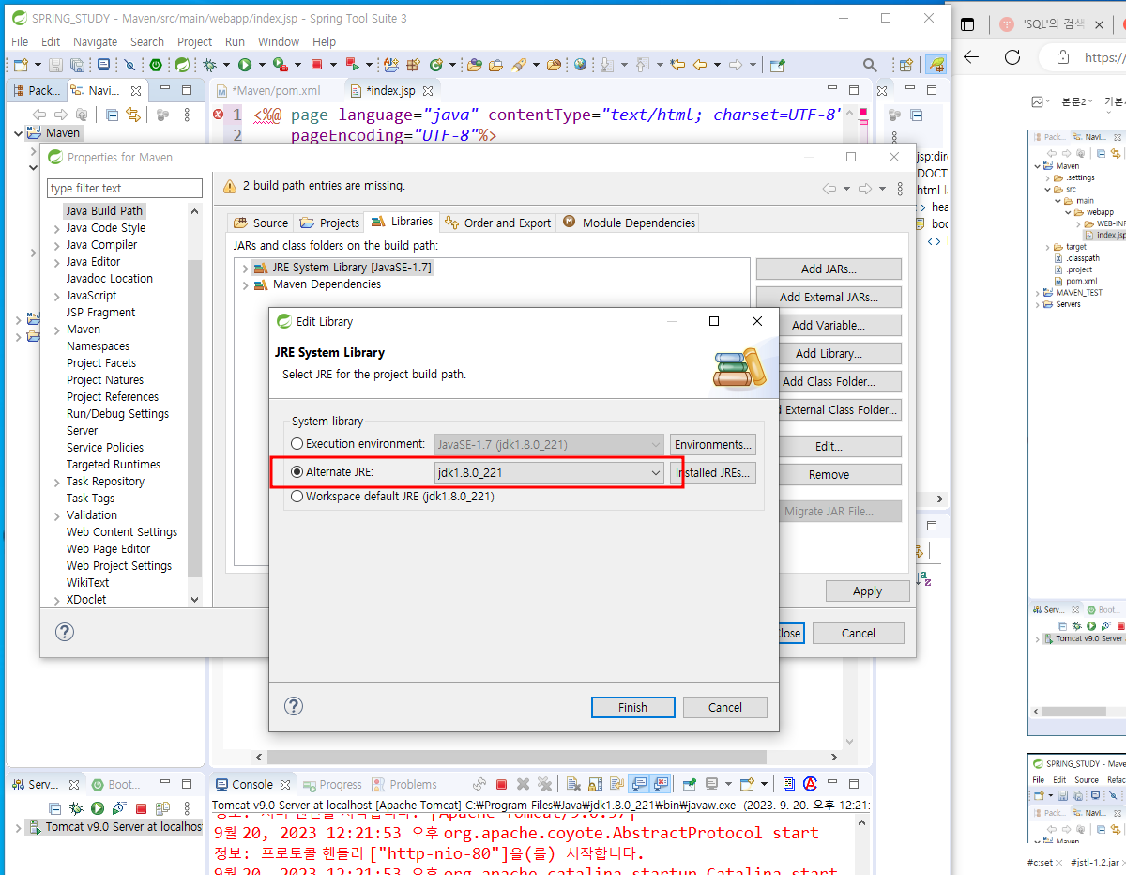Click the type filter text field

click(x=125, y=188)
